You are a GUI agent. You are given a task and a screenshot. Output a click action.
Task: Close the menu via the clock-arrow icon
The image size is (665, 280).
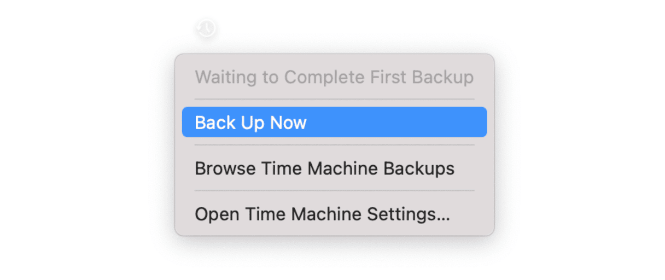tap(207, 28)
